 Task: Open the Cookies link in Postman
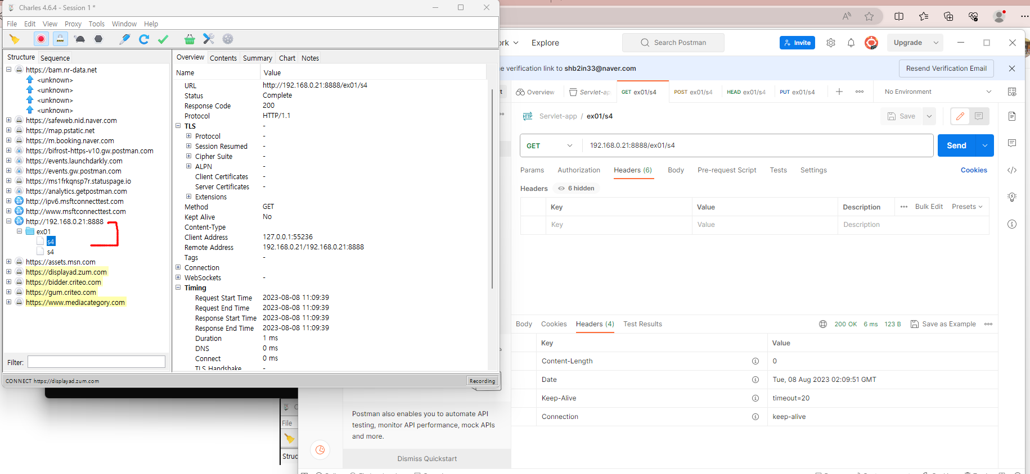tap(974, 170)
